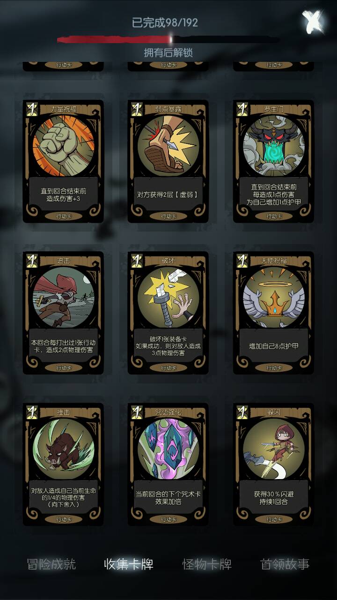Tap the clenched fist artwork on 力量祝福 card

click(x=63, y=145)
